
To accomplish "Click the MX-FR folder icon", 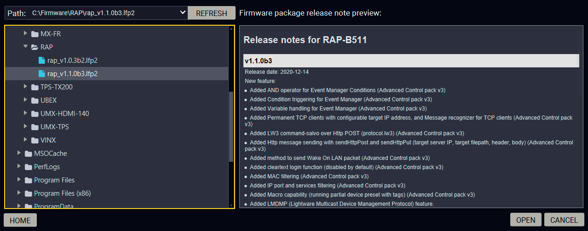I will [35, 34].
